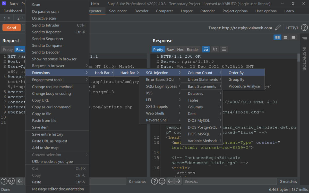Go to previous match in Request search

[x=20, y=181]
